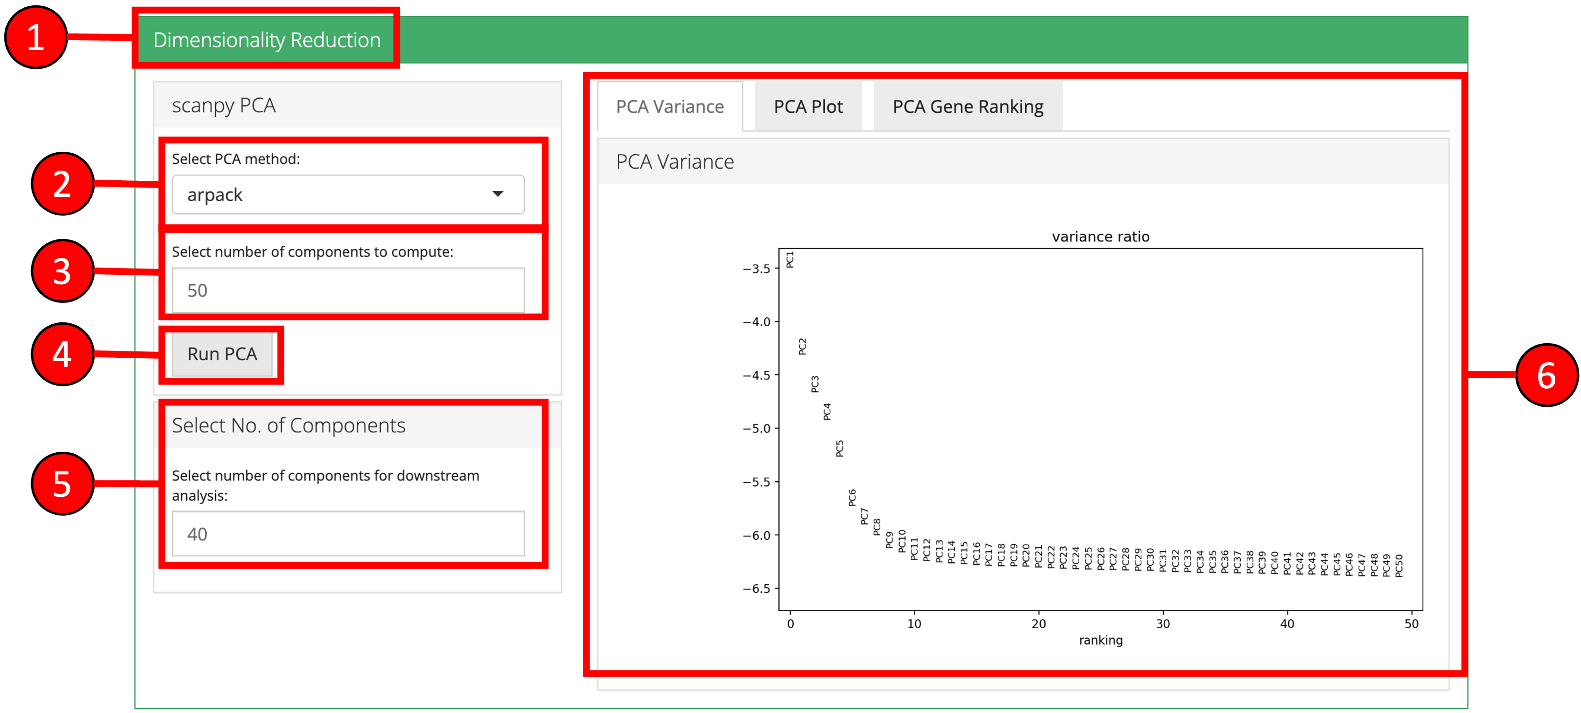
Task: Click the components to compute field
Action: (347, 290)
